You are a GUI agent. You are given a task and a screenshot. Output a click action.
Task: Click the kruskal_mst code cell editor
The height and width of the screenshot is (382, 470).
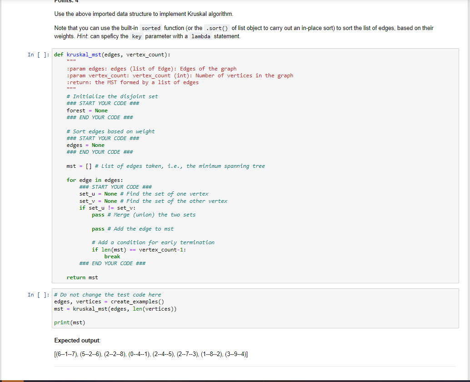tap(255, 166)
